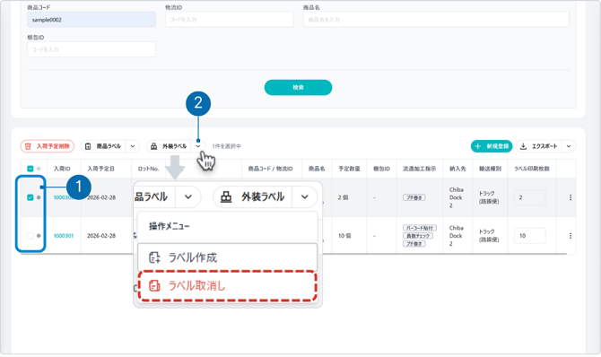The height and width of the screenshot is (357, 601).
Task: Open the 1000301 入荷ID link
Action: click(x=64, y=236)
